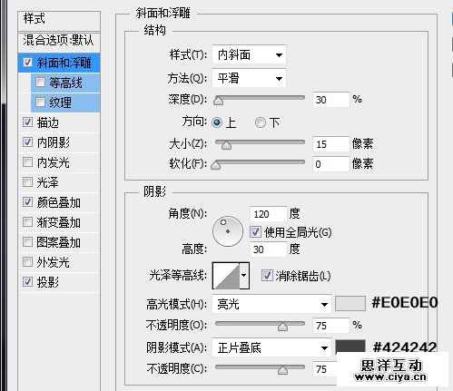
Task: Open the 高光模式 dropdown showing 亮光
Action: coord(271,304)
